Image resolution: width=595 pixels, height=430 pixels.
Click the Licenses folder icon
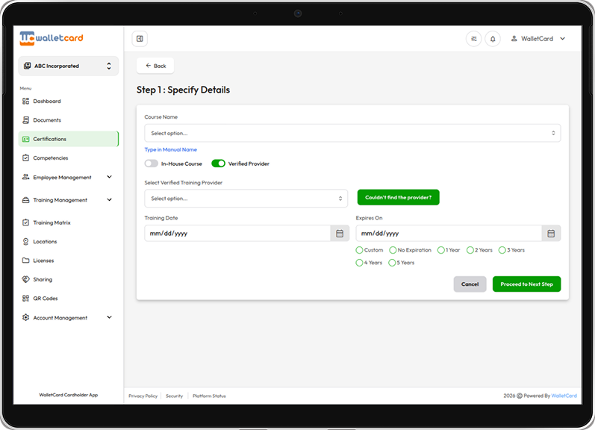click(x=25, y=261)
